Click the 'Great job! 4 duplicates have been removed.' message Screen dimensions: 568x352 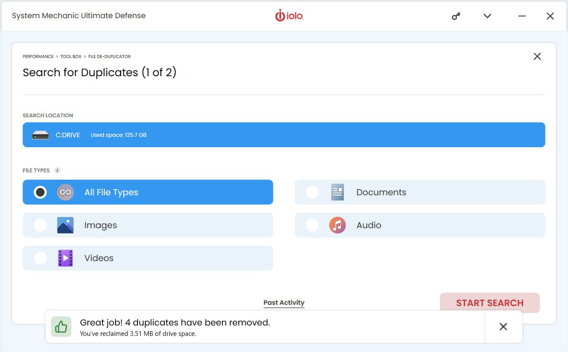[x=175, y=323]
